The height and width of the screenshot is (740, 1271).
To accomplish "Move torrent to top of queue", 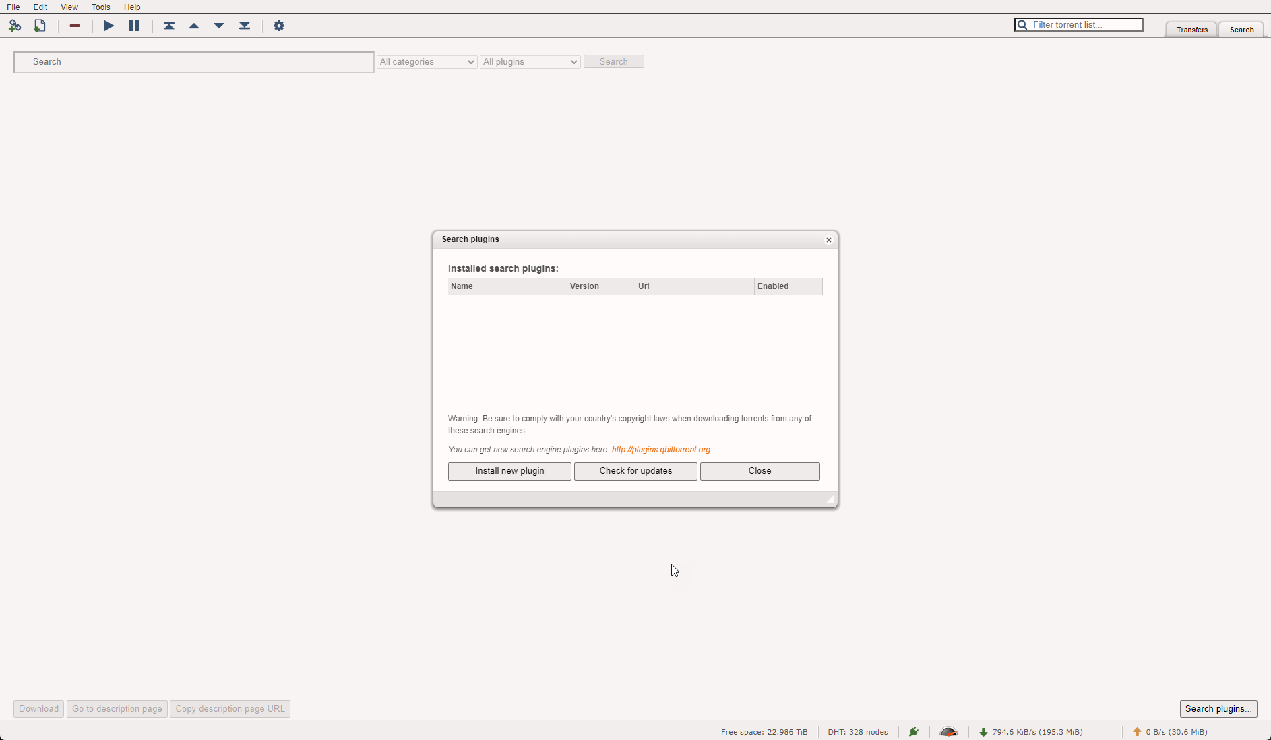I will point(169,26).
